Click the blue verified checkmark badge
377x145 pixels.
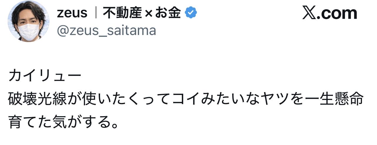[x=191, y=13]
